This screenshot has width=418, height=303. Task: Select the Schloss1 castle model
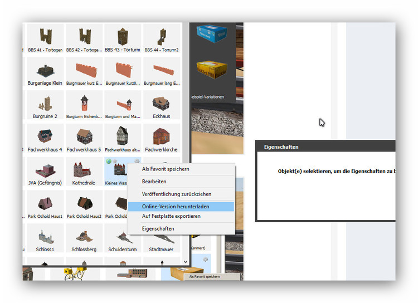tap(45, 238)
